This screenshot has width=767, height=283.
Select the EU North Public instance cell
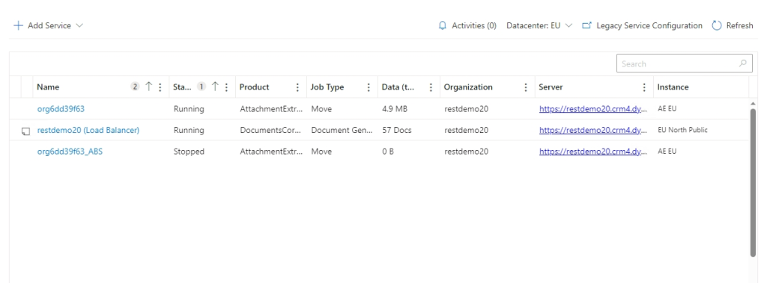click(x=682, y=130)
